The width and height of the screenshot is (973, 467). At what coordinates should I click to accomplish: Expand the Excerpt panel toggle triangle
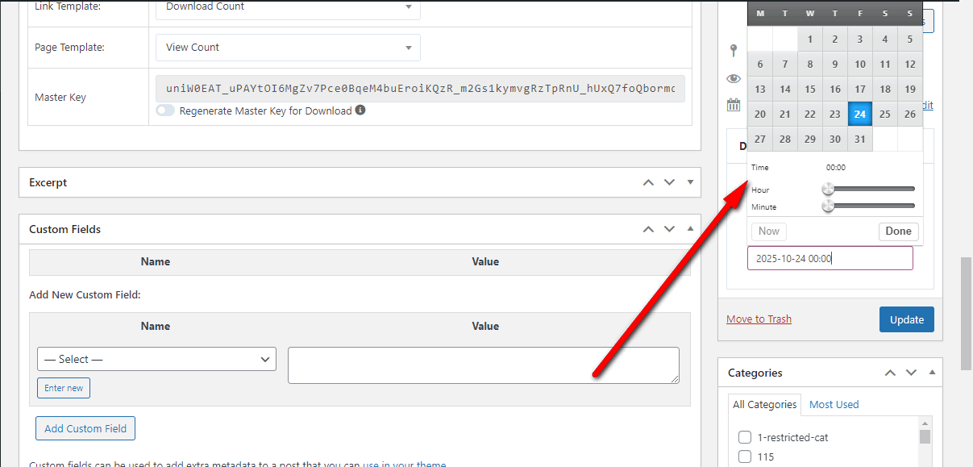[690, 182]
